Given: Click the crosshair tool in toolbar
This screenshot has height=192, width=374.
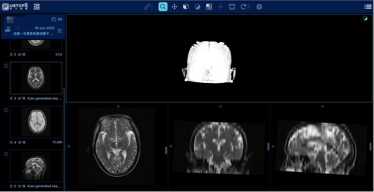Looking at the screenshot, I should tap(221, 7).
